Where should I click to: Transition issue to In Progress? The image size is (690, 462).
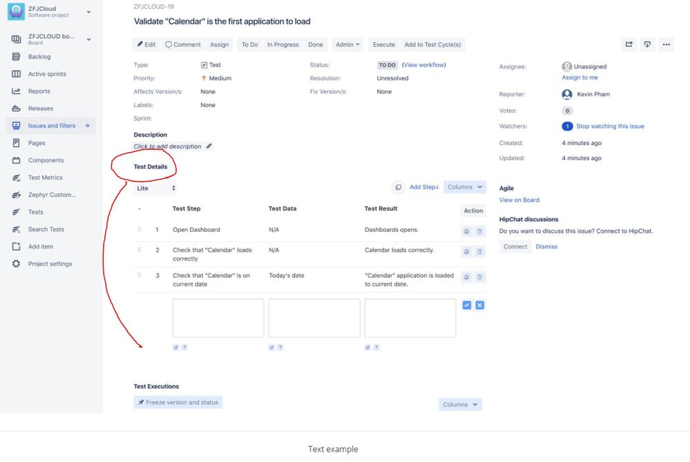(283, 44)
